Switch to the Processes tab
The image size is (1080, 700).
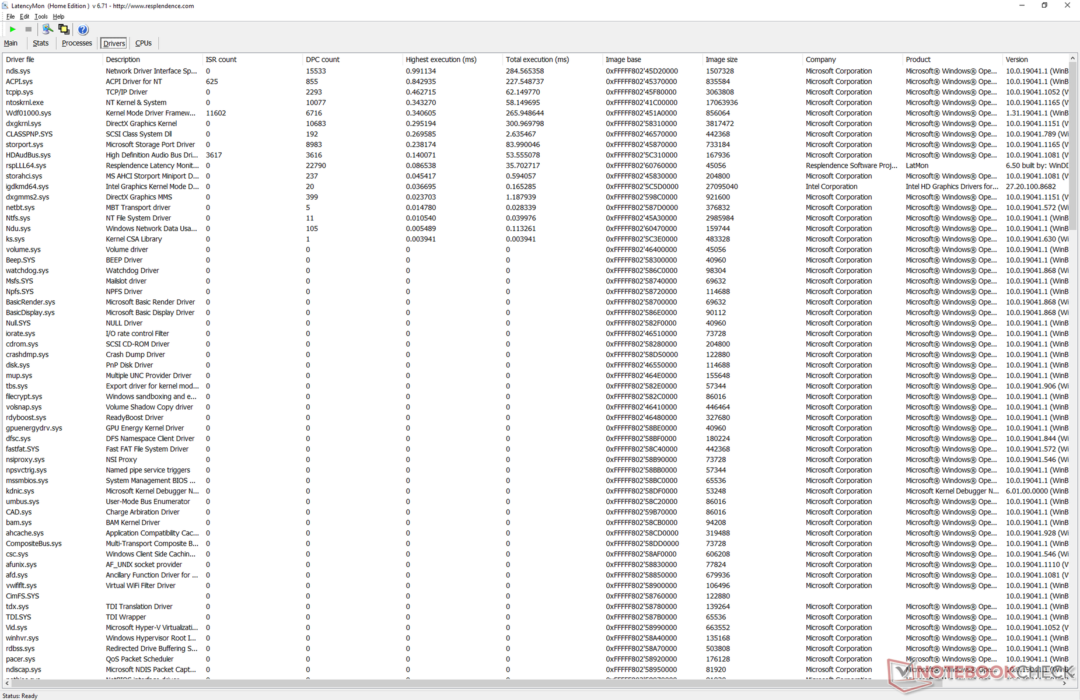coord(77,43)
